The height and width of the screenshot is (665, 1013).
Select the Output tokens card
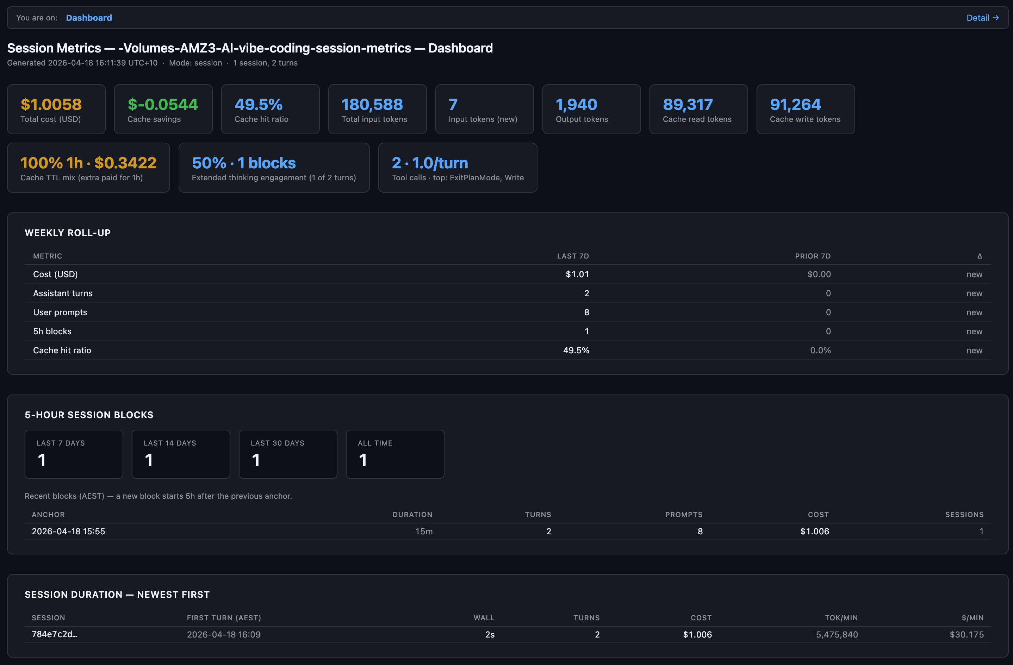coord(591,110)
